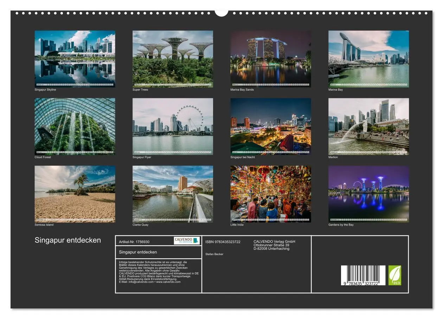Click 'Ottobrunner Straße 39' text
This screenshot has height=319, width=443.
tap(271, 245)
